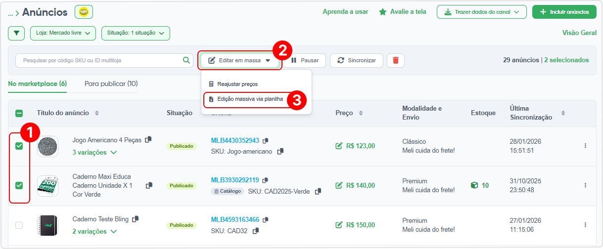The width and height of the screenshot is (603, 249).
Task: Open the Jogo Americano product thumbnail
Action: coord(47,147)
